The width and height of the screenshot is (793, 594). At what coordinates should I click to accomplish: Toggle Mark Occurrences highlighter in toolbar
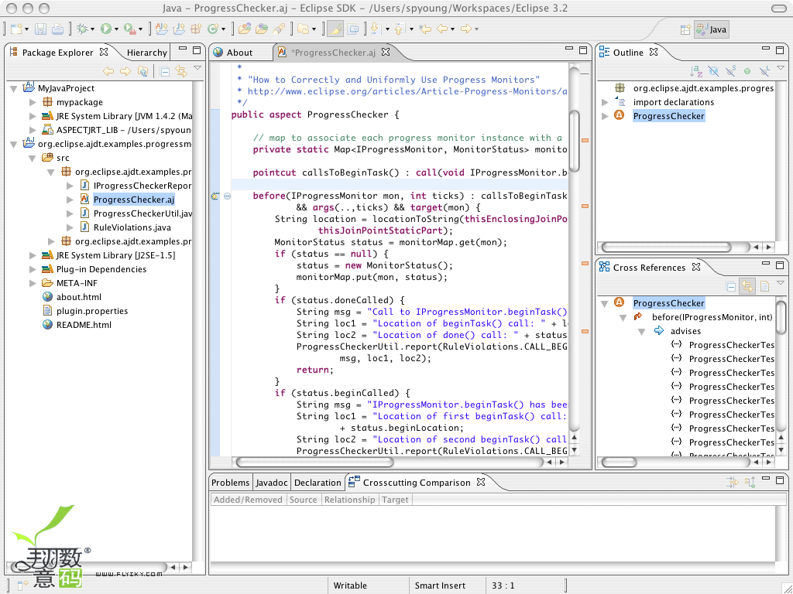tap(335, 29)
